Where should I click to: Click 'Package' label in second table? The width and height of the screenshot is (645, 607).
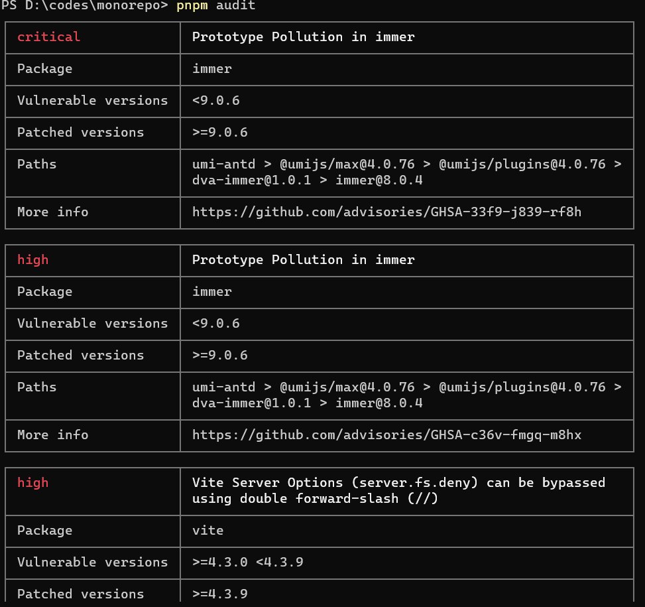point(45,292)
